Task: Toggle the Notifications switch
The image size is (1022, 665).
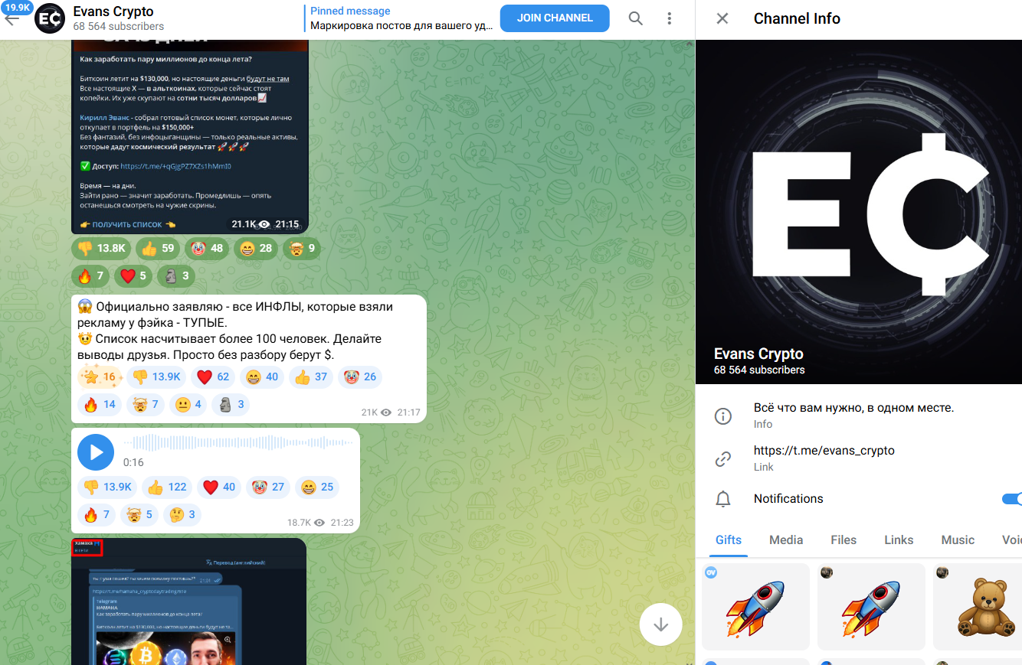Action: (x=1012, y=499)
